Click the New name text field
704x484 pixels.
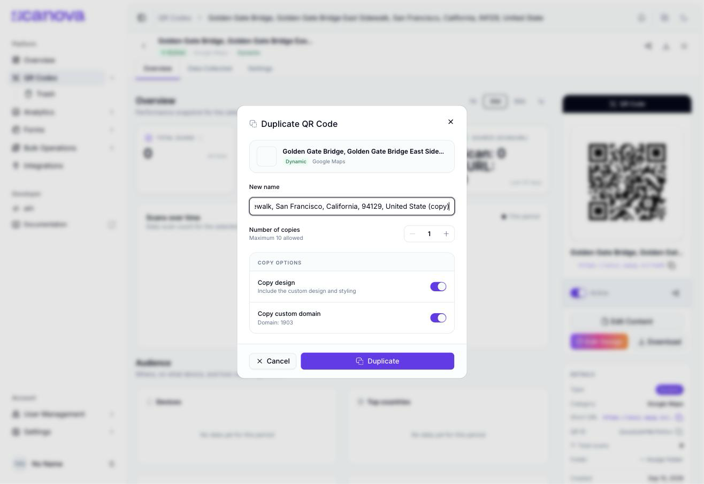(352, 207)
